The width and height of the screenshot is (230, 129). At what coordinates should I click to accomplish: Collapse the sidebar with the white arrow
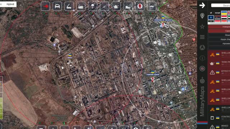(x=202, y=5)
